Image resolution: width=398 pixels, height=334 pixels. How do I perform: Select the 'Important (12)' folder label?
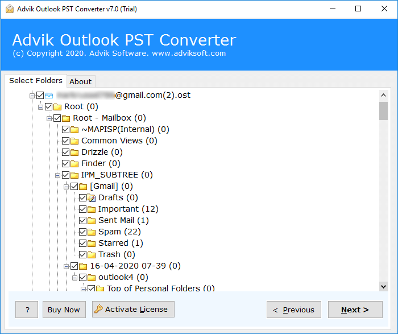click(128, 209)
